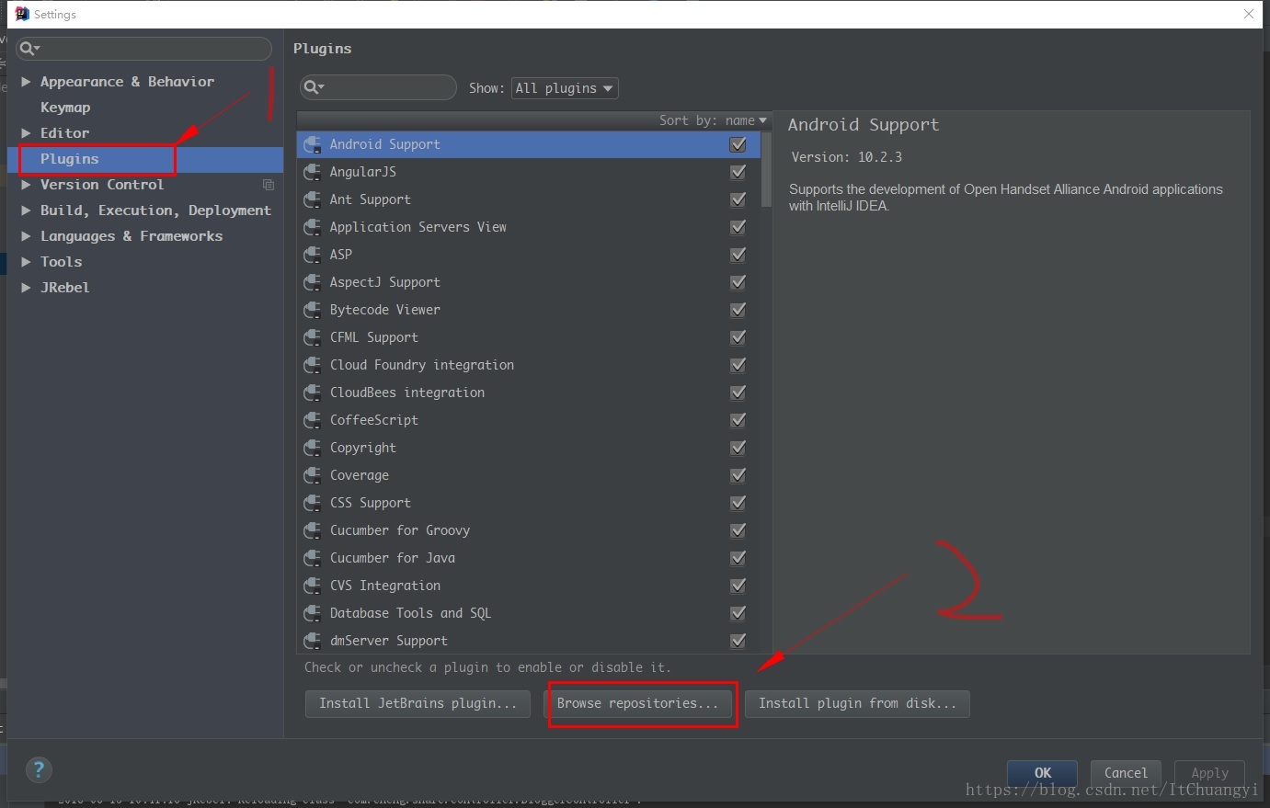Click the Cancel button
The width and height of the screenshot is (1270, 808).
(1126, 773)
